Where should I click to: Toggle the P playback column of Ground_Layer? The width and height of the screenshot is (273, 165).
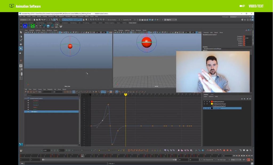coord(207,108)
